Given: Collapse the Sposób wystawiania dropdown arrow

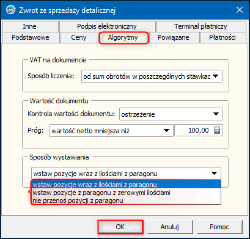Looking at the screenshot, I should point(214,174).
